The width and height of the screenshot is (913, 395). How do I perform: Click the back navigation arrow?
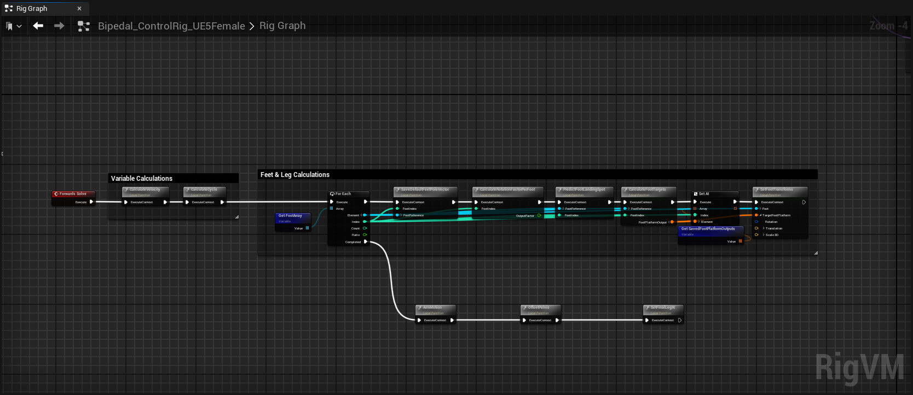[38, 26]
